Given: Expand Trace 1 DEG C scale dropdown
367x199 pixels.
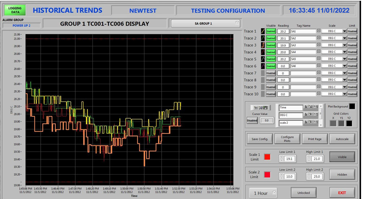Looking at the screenshot, I should [334, 31].
